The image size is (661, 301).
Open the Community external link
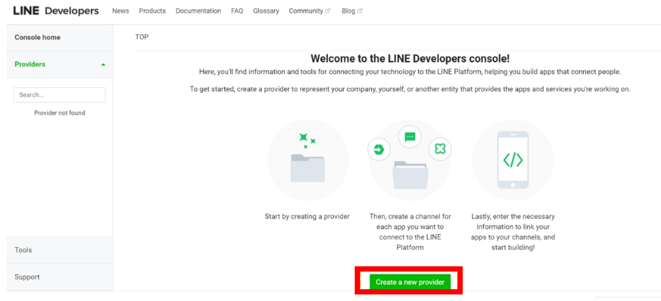pos(309,11)
